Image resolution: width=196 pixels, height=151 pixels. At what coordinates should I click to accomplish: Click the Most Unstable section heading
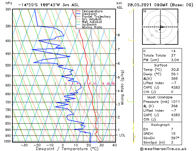coord(160,97)
